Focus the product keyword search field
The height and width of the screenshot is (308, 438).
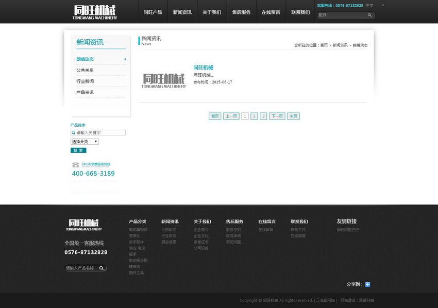pyautogui.click(x=100, y=133)
